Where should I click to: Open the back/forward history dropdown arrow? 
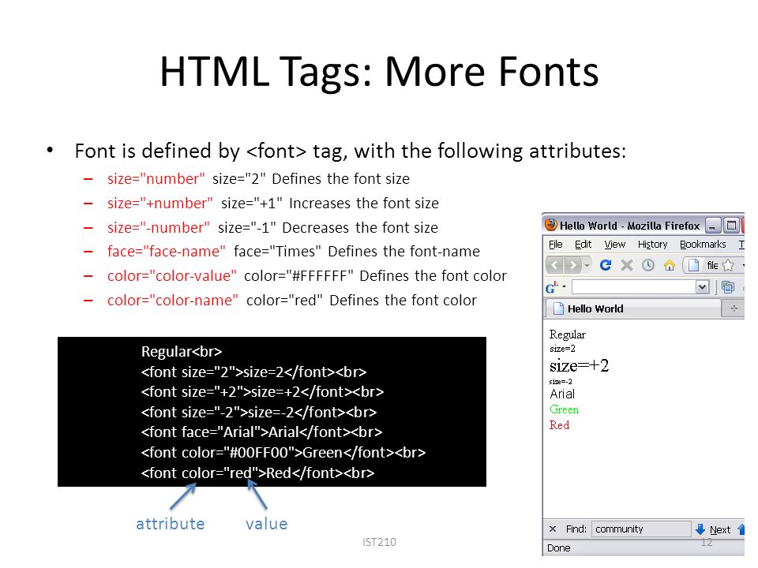click(587, 265)
